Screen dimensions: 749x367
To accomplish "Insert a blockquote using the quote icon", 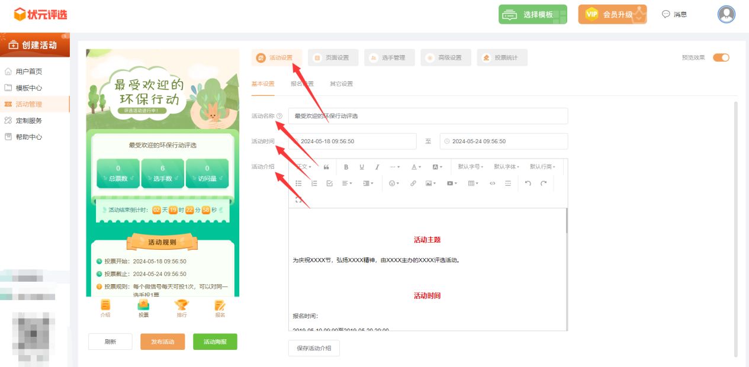I will tap(326, 166).
